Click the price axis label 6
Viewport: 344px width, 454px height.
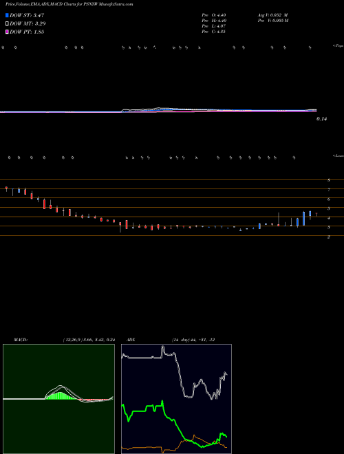329,199
